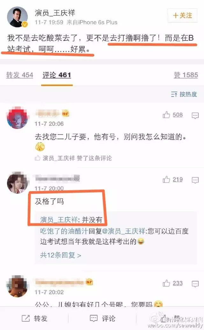Screen dimensions: 204x330
Task: Tap bottom bar 转发 repost icon
Action: point(26,318)
